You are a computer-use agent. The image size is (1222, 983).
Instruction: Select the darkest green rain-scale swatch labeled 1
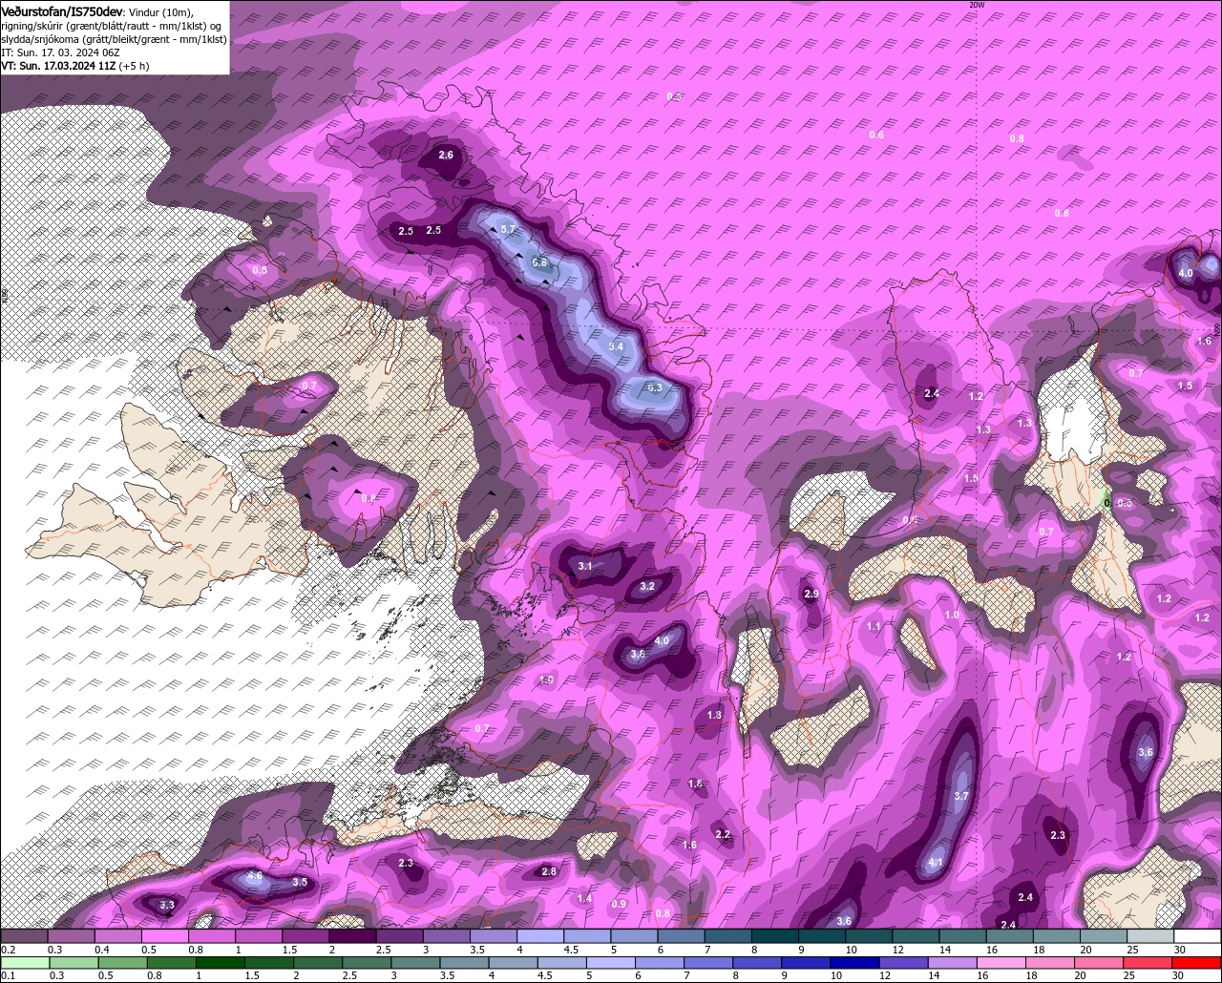click(221, 962)
